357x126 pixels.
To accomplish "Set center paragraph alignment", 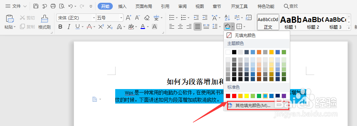I will pyautogui.click(x=180, y=27).
